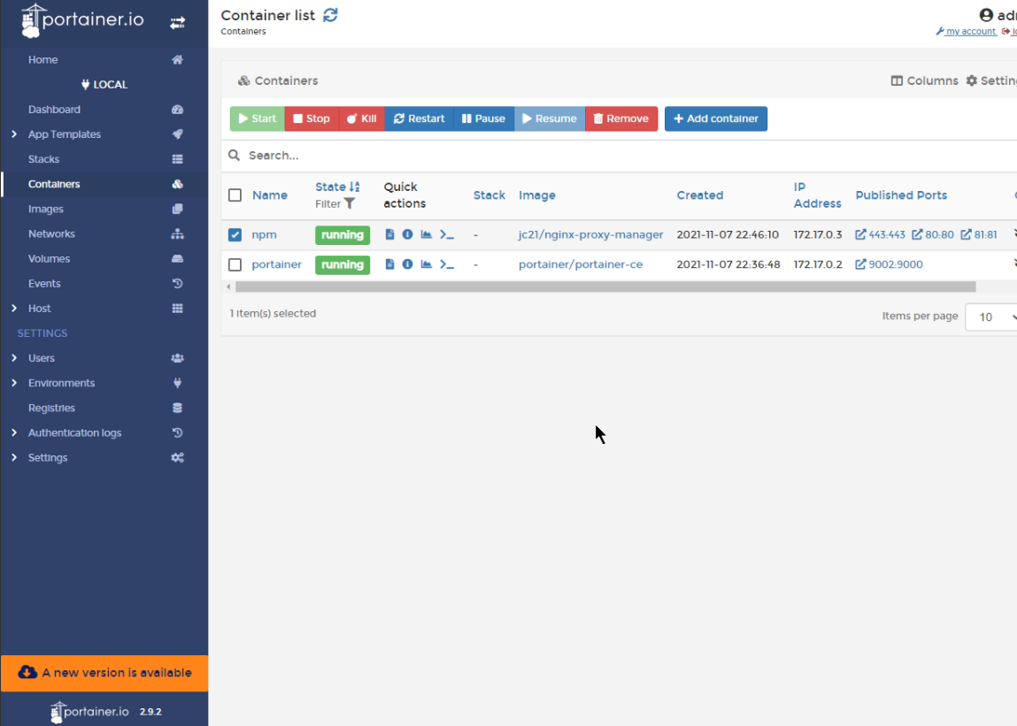Select the portainer container checkbox
The width and height of the screenshot is (1017, 726).
click(235, 264)
